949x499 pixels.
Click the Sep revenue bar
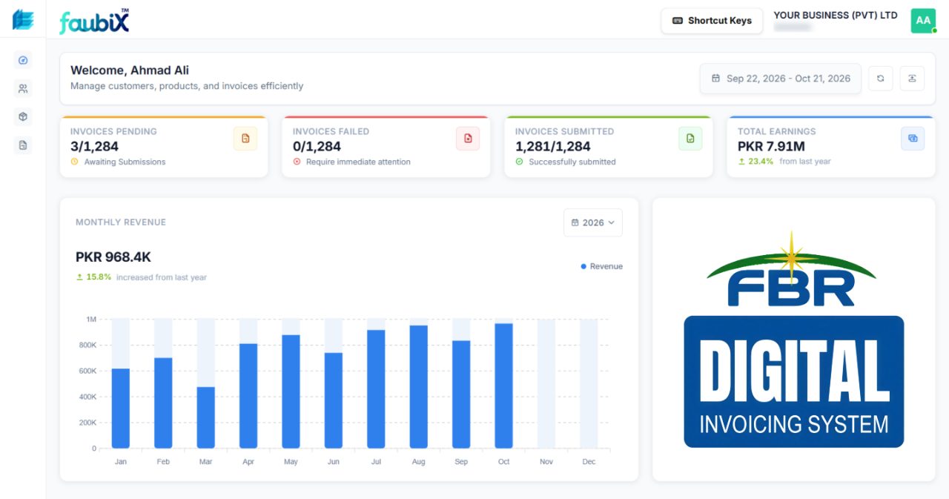(461, 394)
